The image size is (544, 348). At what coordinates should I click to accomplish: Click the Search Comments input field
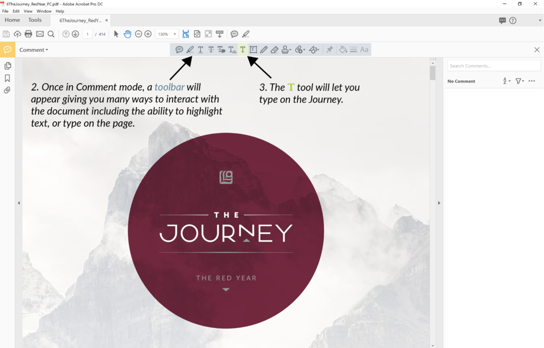[x=494, y=66]
